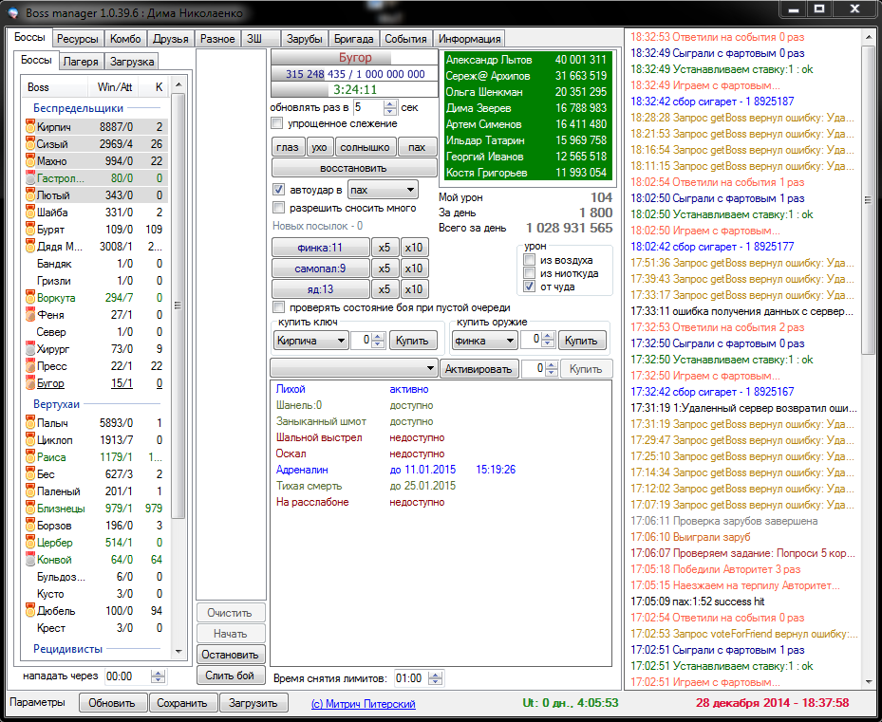Click the medal icon beside Циклоп
The height and width of the screenshot is (722, 882).
point(30,439)
